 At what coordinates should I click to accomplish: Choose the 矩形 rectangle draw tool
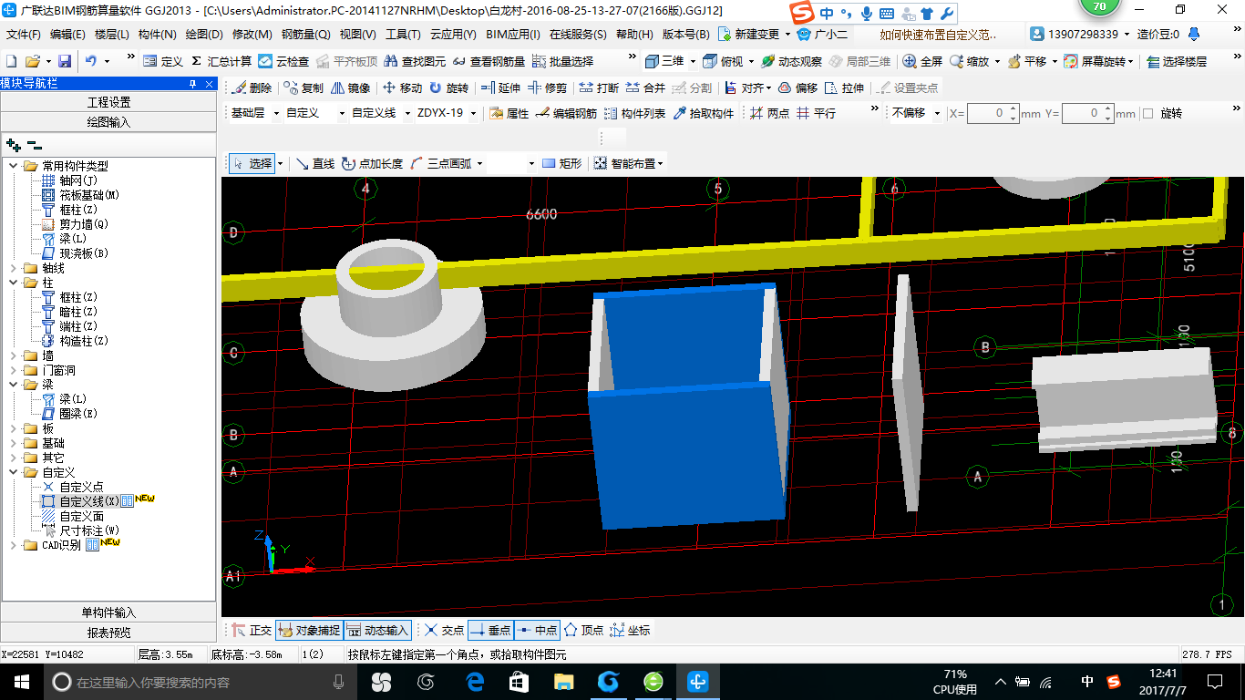562,164
